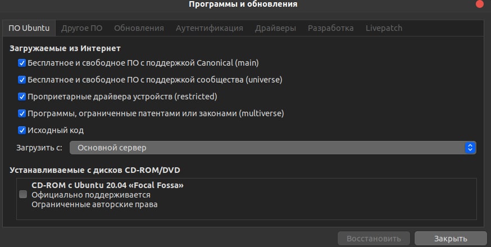Switch to the "Другое ПО" tab

coord(81,28)
